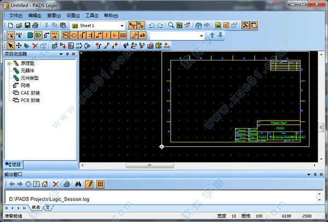Switch to the 宏 tab in output window
328x222 pixels.
48,208
